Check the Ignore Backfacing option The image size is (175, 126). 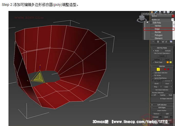pos(153,78)
